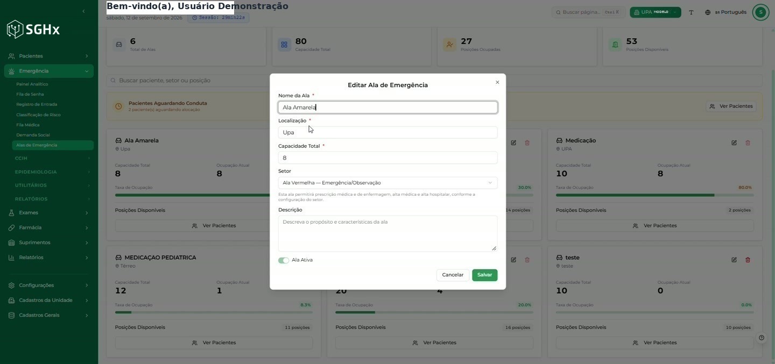This screenshot has width=775, height=364.
Task: Click the Total de Alas stat icon
Action: click(x=119, y=45)
